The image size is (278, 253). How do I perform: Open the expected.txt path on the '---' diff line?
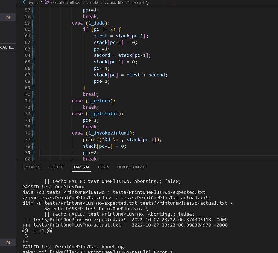pyautogui.click(x=80, y=219)
